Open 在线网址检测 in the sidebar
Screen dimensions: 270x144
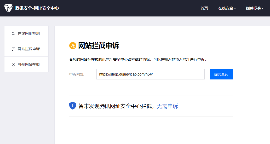26,34
